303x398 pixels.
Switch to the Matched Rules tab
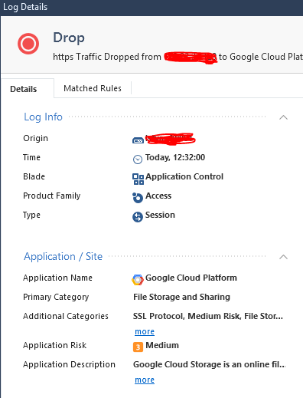pos(93,88)
